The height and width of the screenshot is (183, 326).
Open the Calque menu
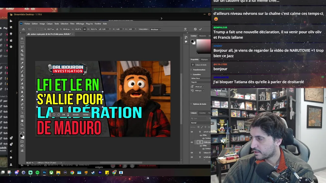coord(49,24)
